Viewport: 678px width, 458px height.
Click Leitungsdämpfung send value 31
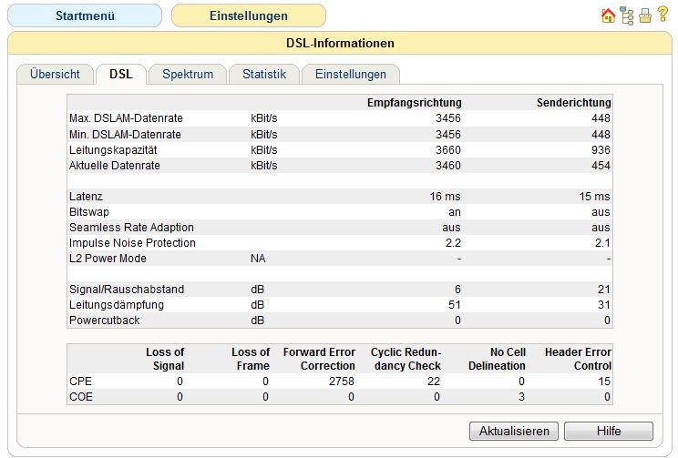(604, 305)
